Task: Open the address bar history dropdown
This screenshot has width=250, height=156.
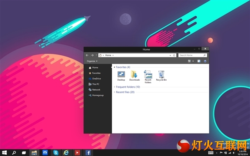Action: (x=170, y=55)
